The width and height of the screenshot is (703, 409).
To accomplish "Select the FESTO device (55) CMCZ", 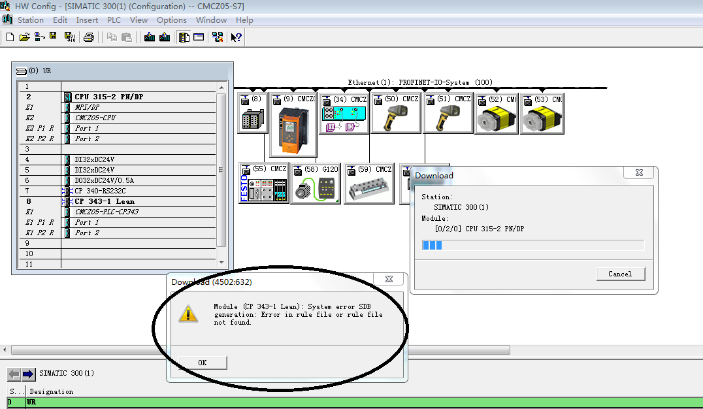I will coord(264,184).
